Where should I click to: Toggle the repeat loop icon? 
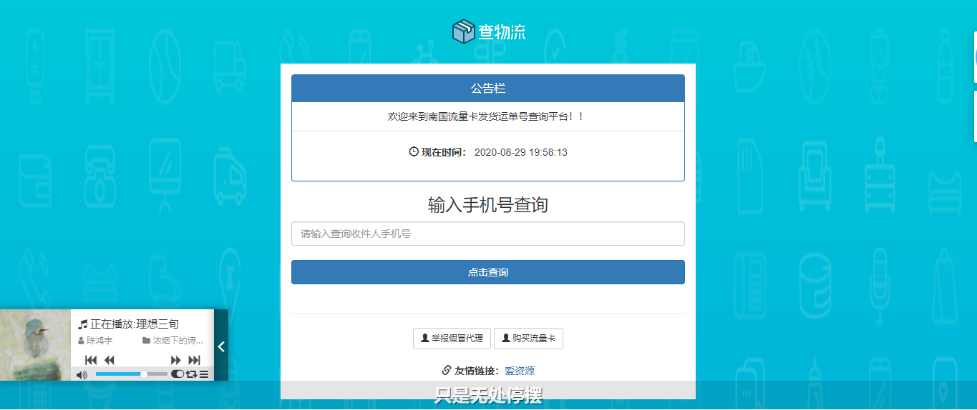click(191, 374)
